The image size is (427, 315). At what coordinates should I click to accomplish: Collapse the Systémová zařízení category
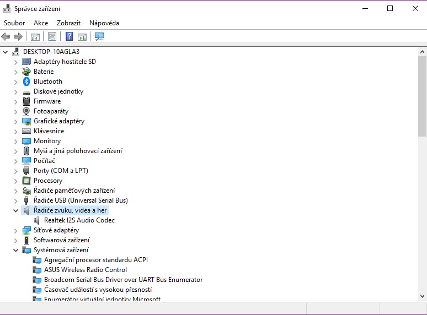(x=16, y=251)
